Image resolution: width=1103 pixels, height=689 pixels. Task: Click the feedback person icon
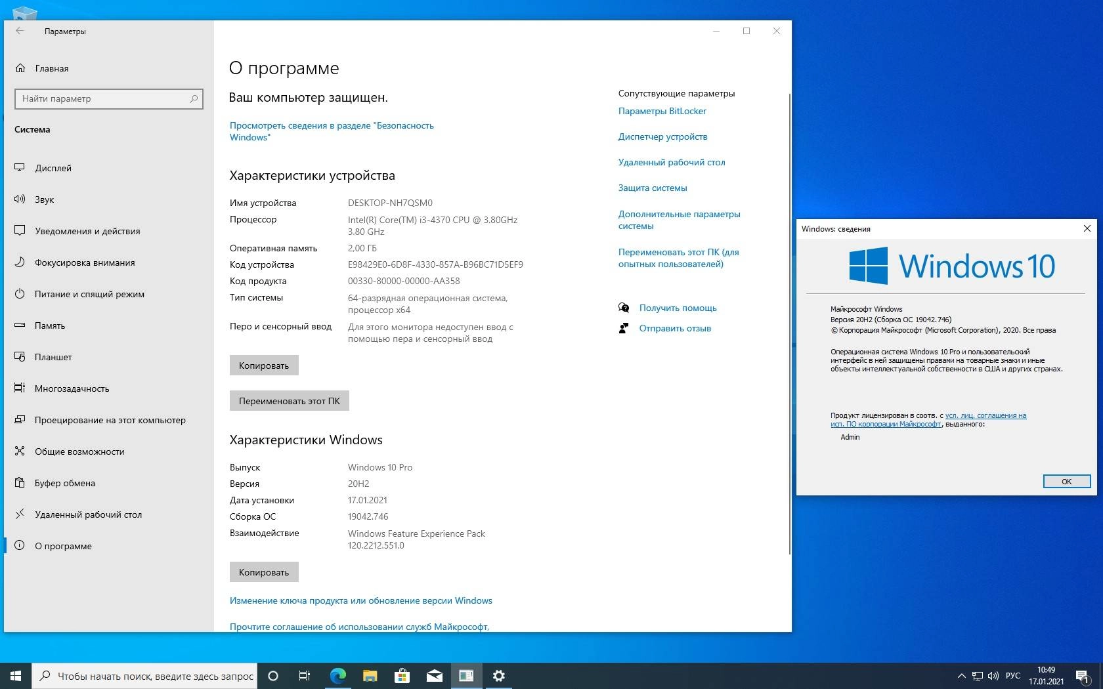pyautogui.click(x=624, y=328)
